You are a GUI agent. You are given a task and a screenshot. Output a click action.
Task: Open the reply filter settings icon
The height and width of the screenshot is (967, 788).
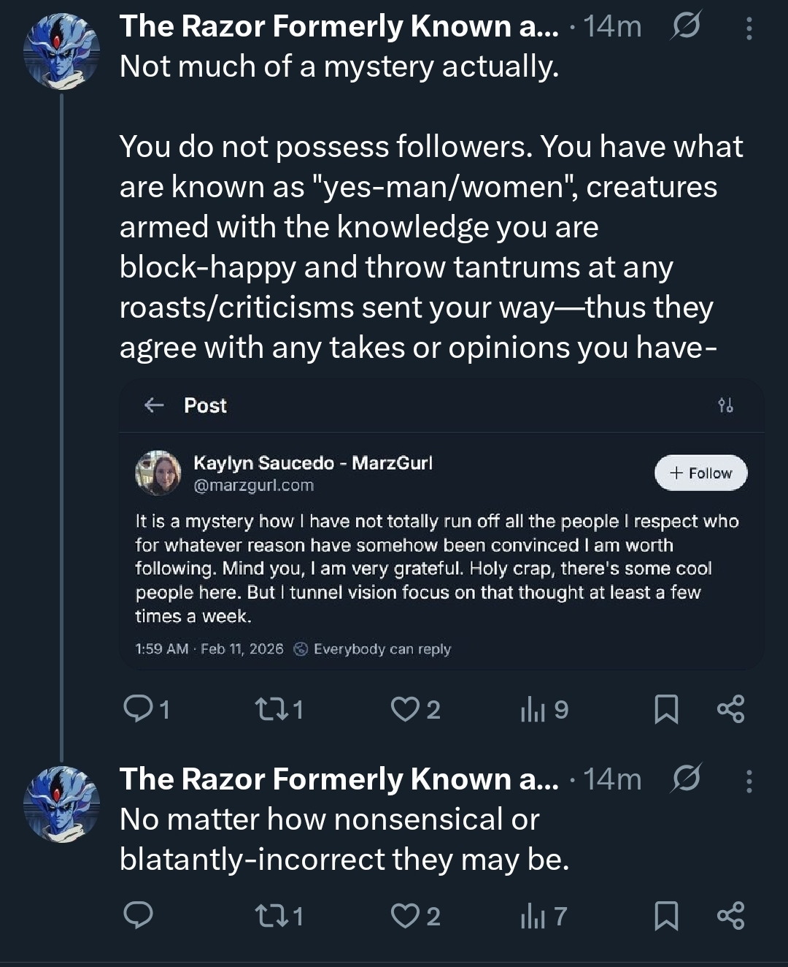click(725, 405)
